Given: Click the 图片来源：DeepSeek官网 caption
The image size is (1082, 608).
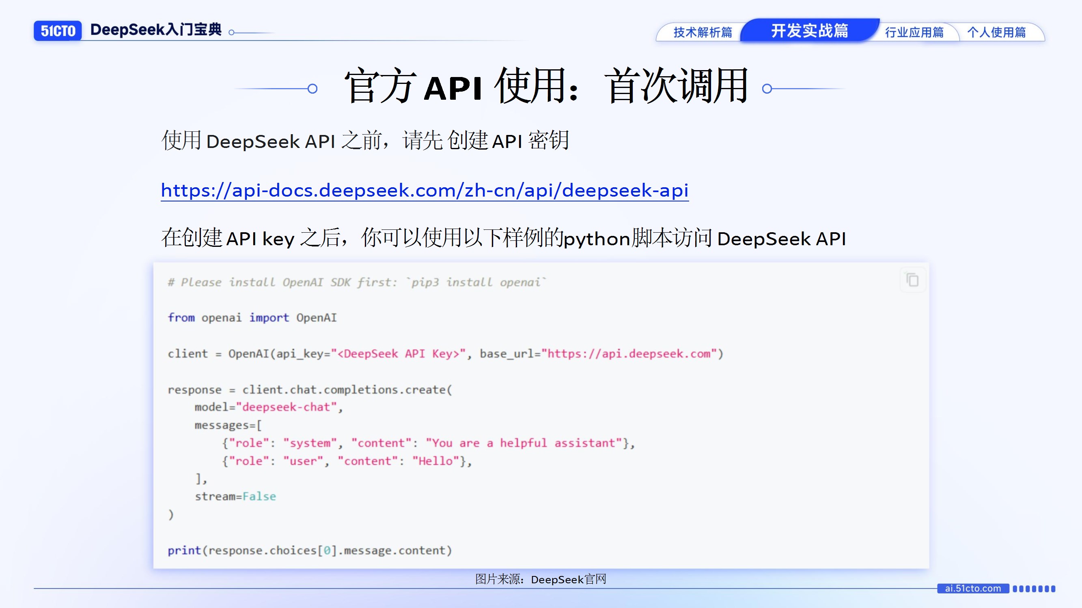Looking at the screenshot, I should [541, 580].
